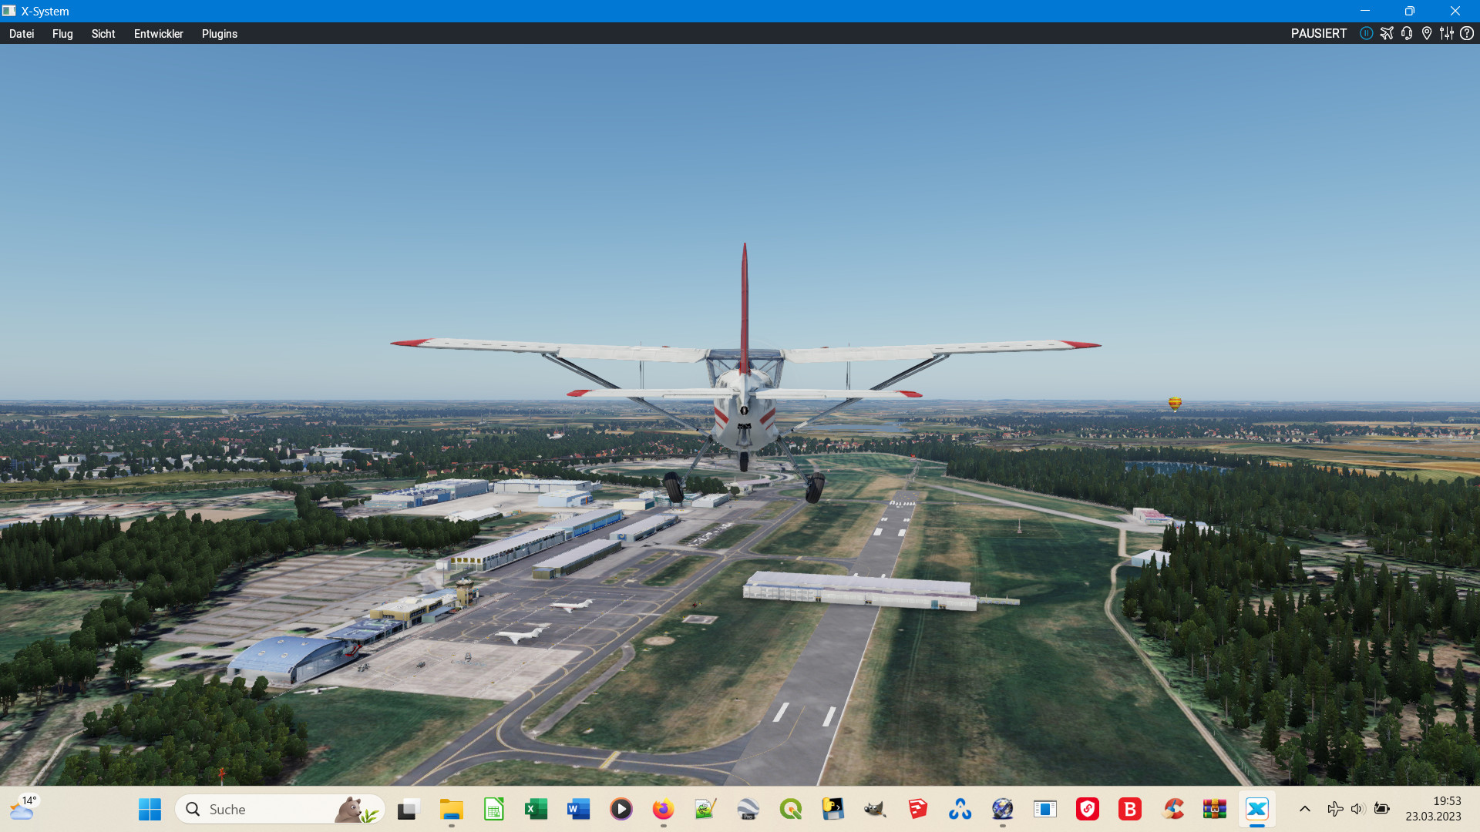Show hidden system tray icons chevron
The height and width of the screenshot is (832, 1480).
(x=1305, y=809)
